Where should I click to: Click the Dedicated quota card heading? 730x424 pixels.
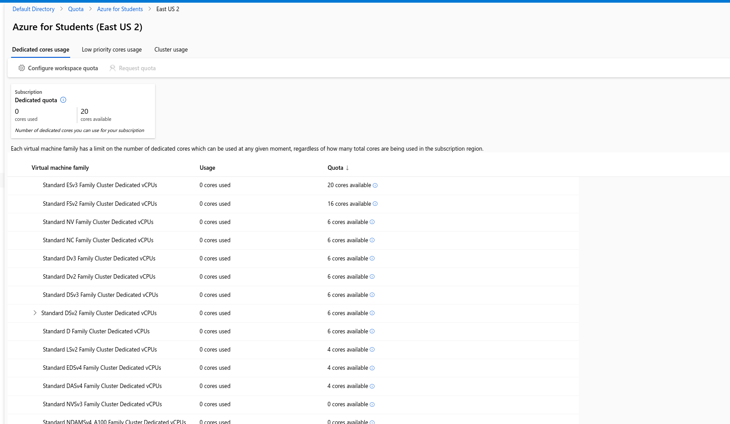click(36, 100)
